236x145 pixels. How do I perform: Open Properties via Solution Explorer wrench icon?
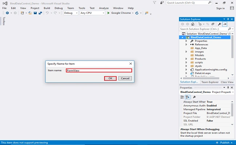pyautogui.click(x=219, y=24)
